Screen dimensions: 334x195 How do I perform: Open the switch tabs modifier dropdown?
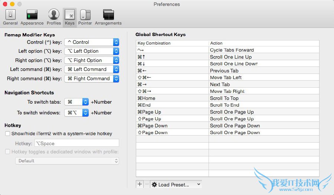[x=76, y=102]
